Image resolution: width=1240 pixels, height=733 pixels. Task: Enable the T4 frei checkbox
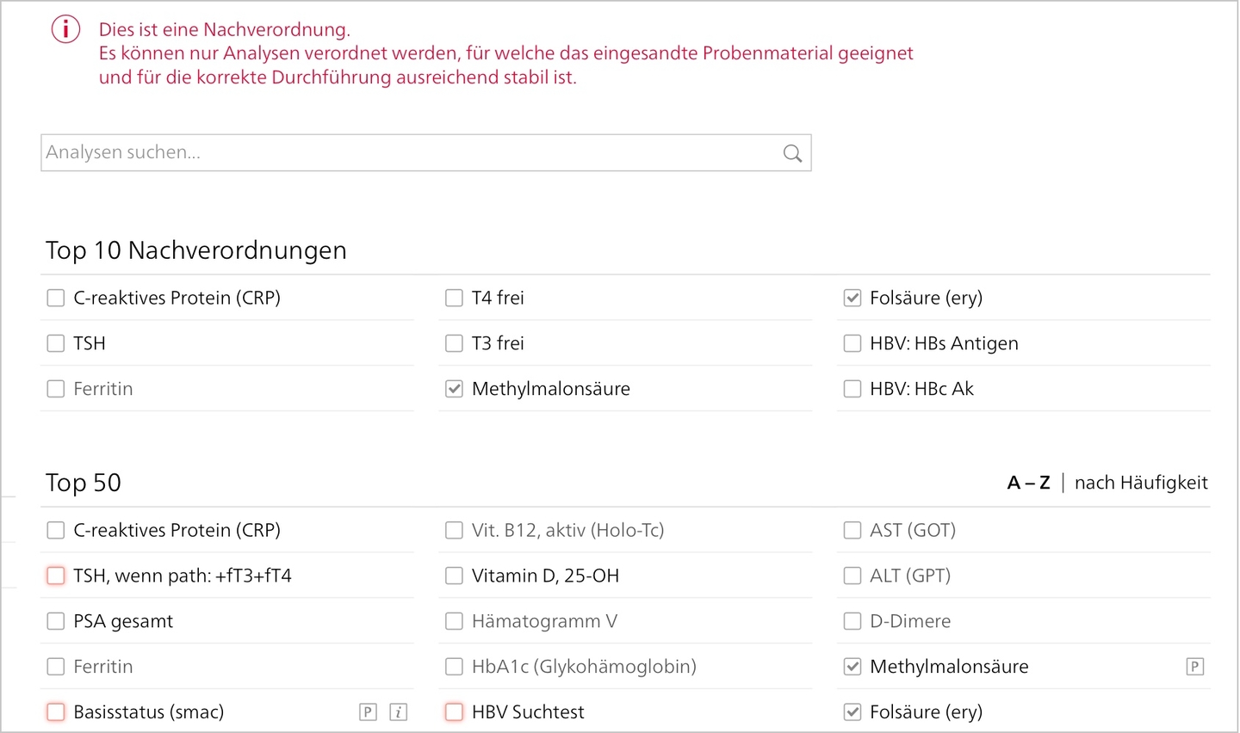pyautogui.click(x=454, y=298)
